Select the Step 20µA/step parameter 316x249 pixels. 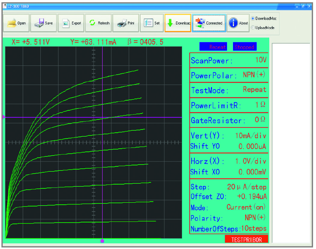pyautogui.click(x=228, y=187)
